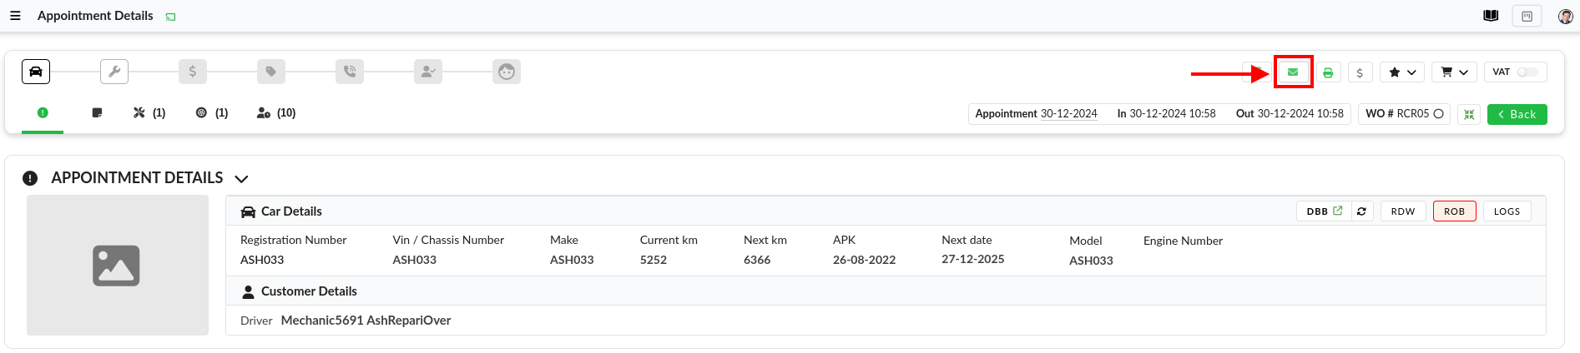Click the green collapse arrows icon

point(1469,114)
